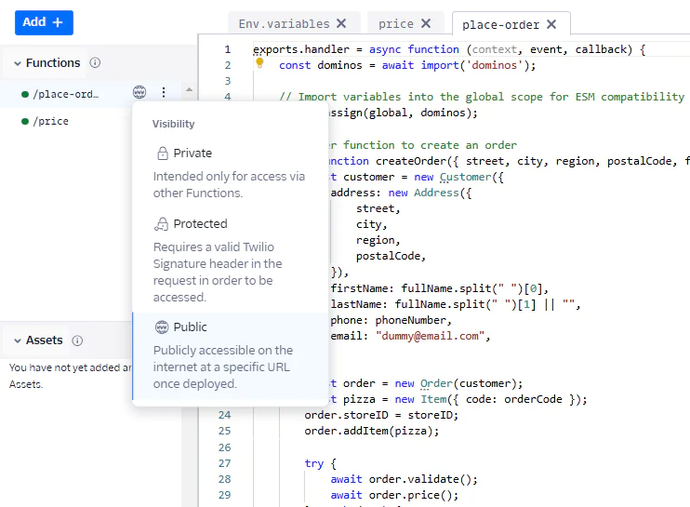This screenshot has width=690, height=507.
Task: Click the Add + button
Action: click(44, 22)
